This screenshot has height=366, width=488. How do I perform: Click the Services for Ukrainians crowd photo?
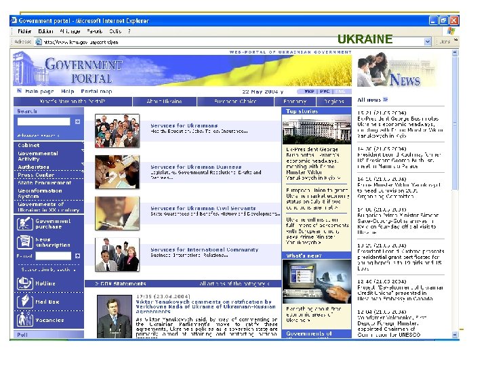117,131
